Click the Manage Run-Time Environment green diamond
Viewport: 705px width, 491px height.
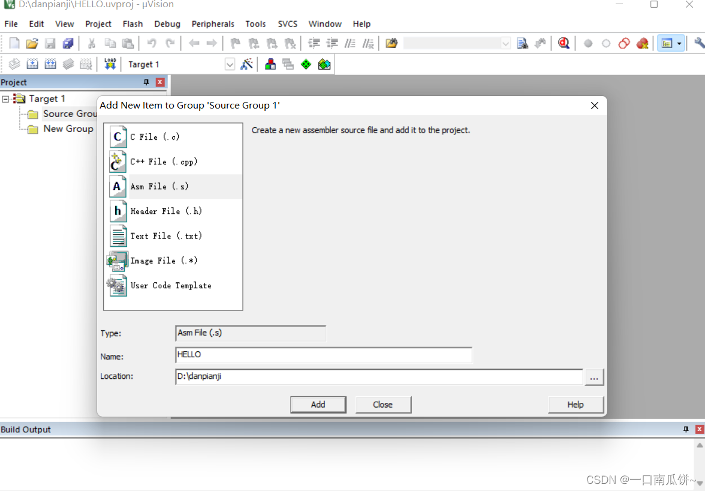coord(306,64)
